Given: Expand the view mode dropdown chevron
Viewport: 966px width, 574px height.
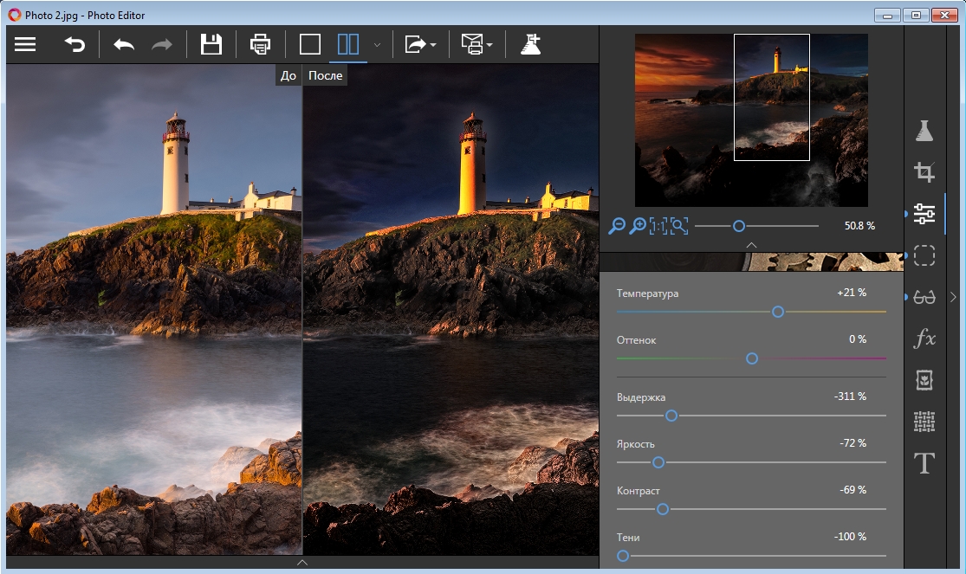Looking at the screenshot, I should pos(377,44).
